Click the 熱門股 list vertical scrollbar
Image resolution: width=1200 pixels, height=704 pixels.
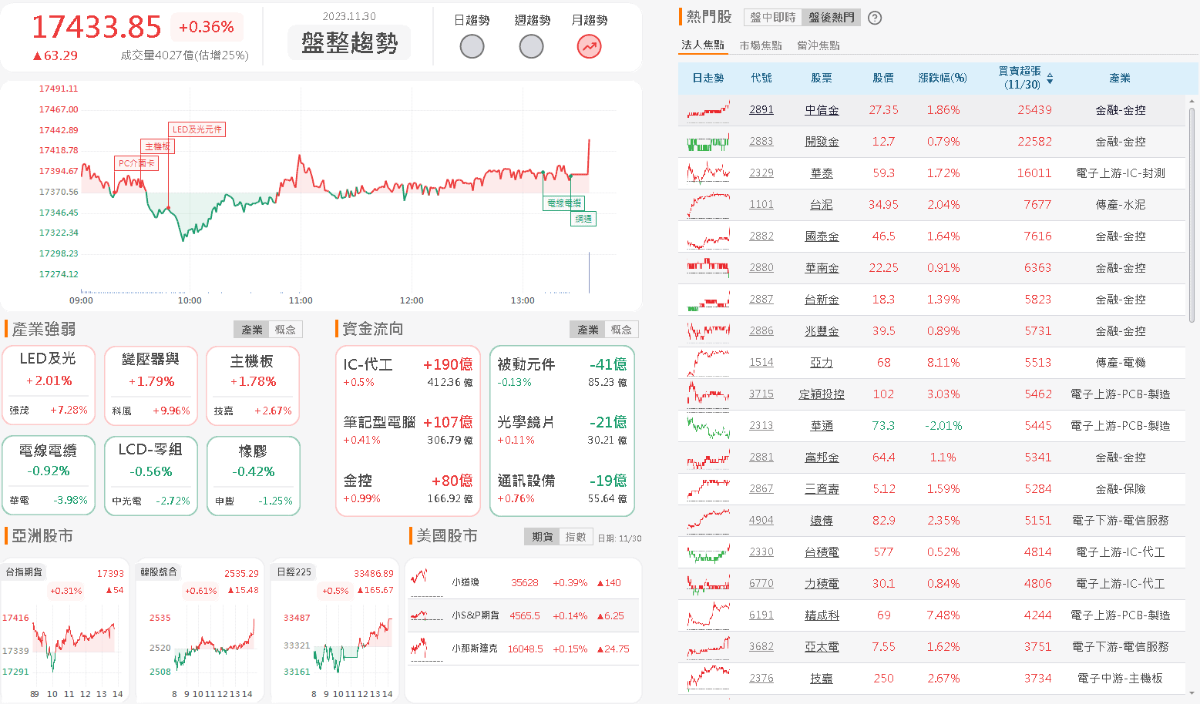[x=1192, y=216]
